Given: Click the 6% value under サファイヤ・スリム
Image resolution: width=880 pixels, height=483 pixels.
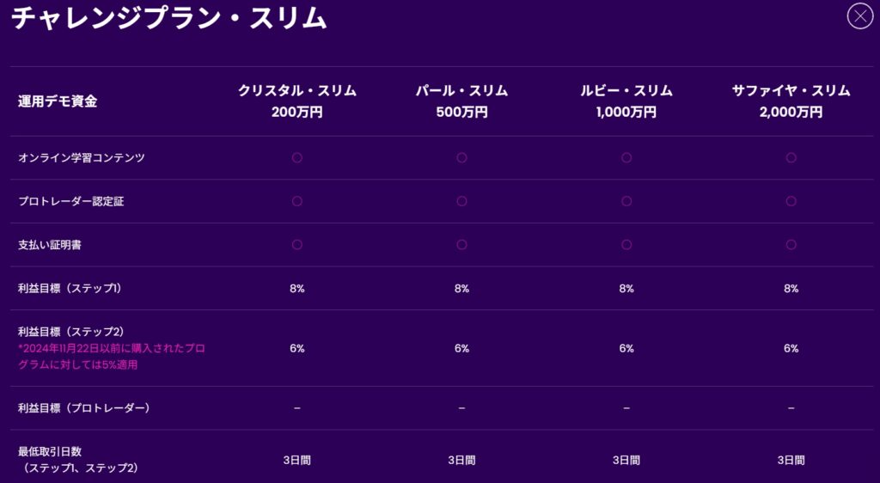Looking at the screenshot, I should 791,348.
